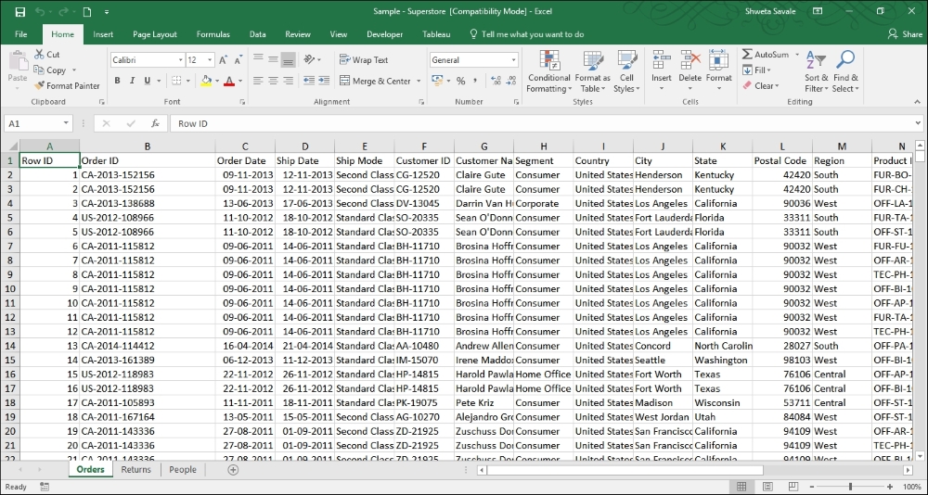Click the Orientation angled text icon
Viewport: 928px width, 495px height.
pyautogui.click(x=309, y=59)
